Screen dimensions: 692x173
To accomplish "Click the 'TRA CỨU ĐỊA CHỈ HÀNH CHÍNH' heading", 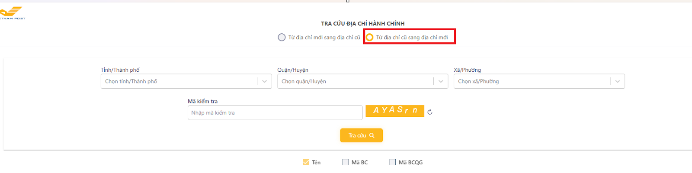I will pos(362,23).
